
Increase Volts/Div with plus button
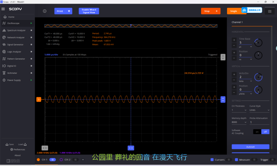[x=234, y=74]
